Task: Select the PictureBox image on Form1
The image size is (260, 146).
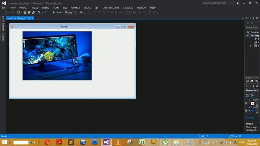Action: 57,56
